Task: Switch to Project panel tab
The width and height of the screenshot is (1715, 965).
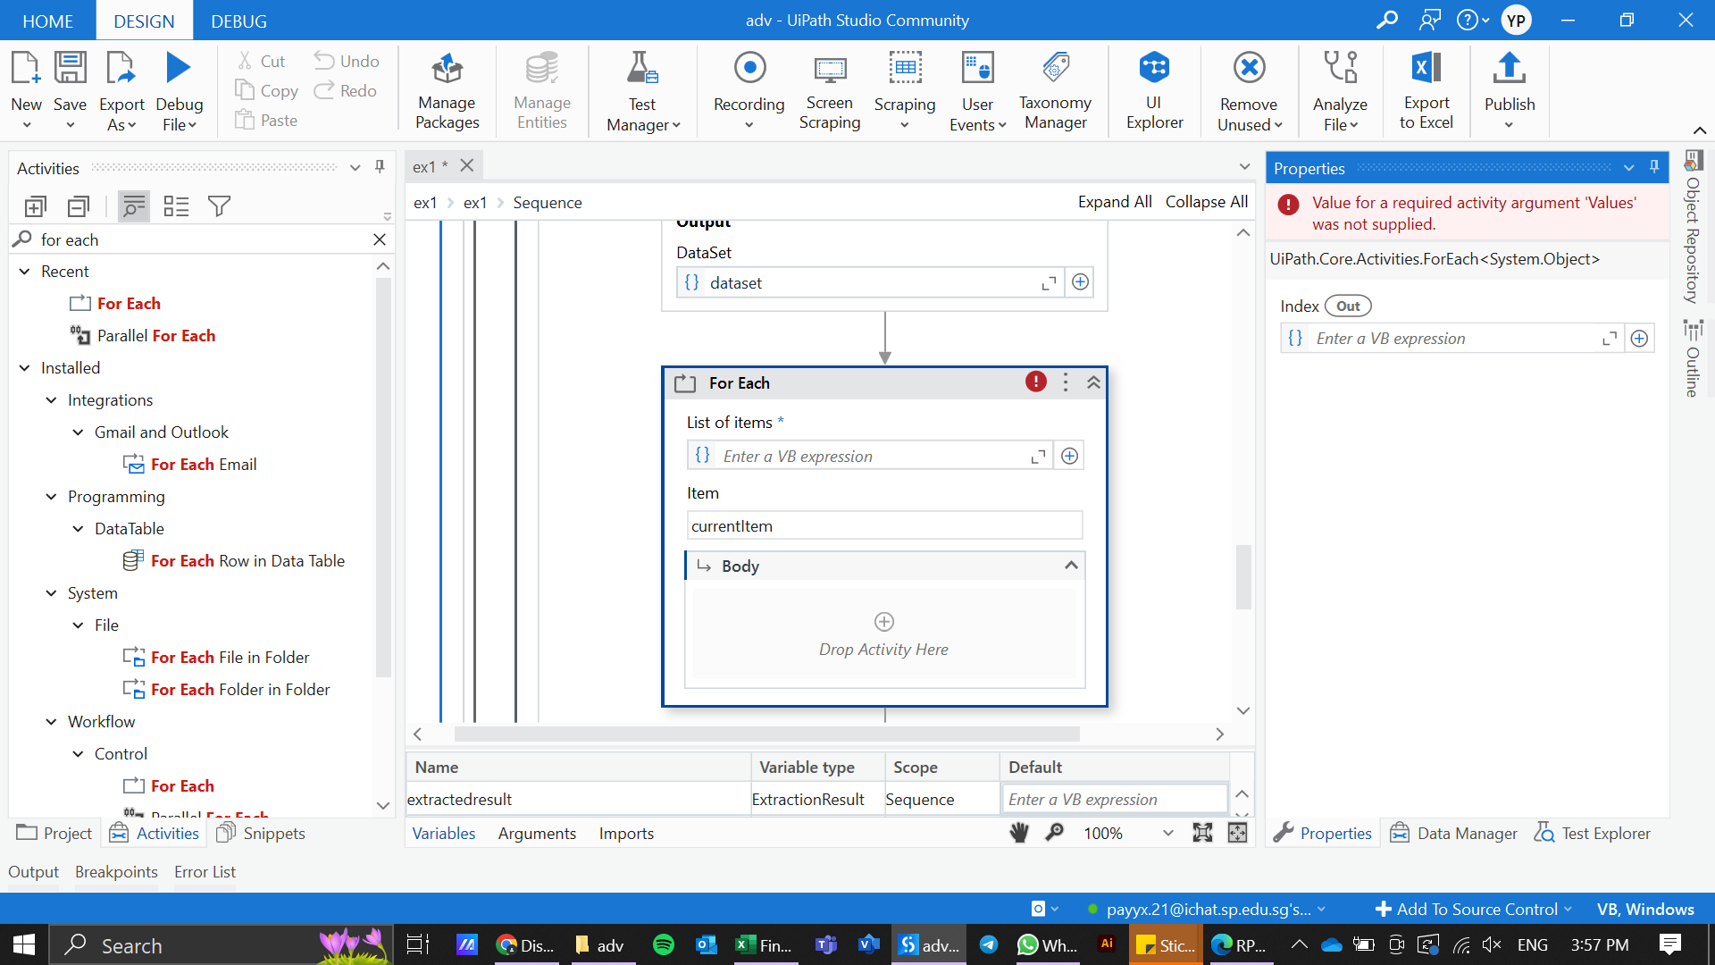Action: pyautogui.click(x=54, y=833)
